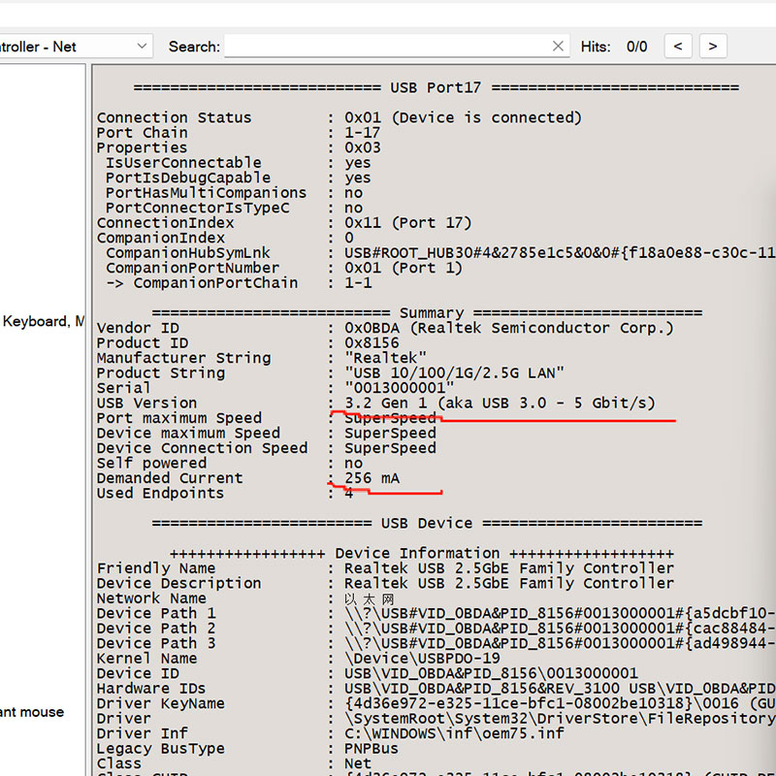The image size is (776, 776).
Task: Select the 'ant mouse' tree entry
Action: point(32,712)
